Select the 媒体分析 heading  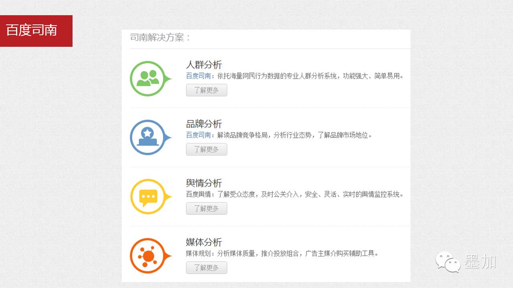(x=204, y=242)
